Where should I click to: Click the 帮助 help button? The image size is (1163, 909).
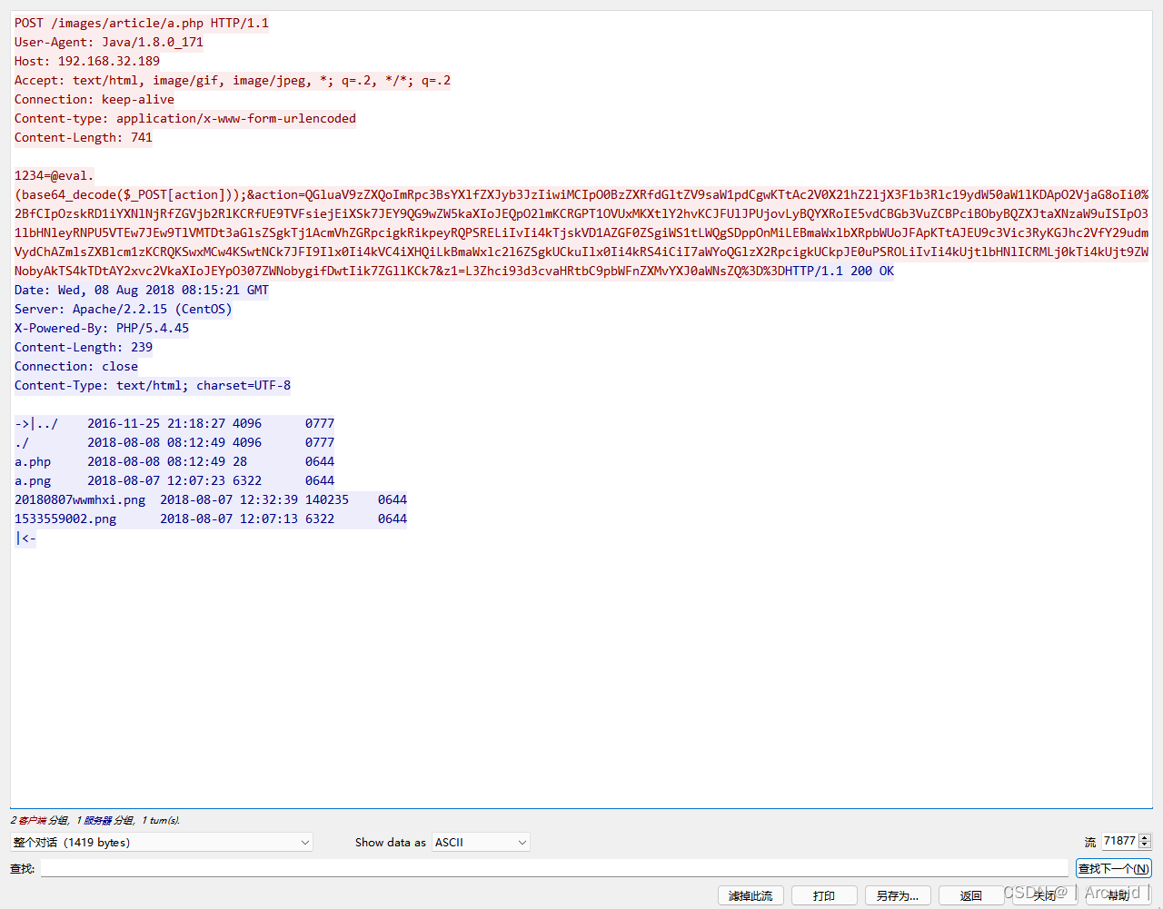point(1118,895)
